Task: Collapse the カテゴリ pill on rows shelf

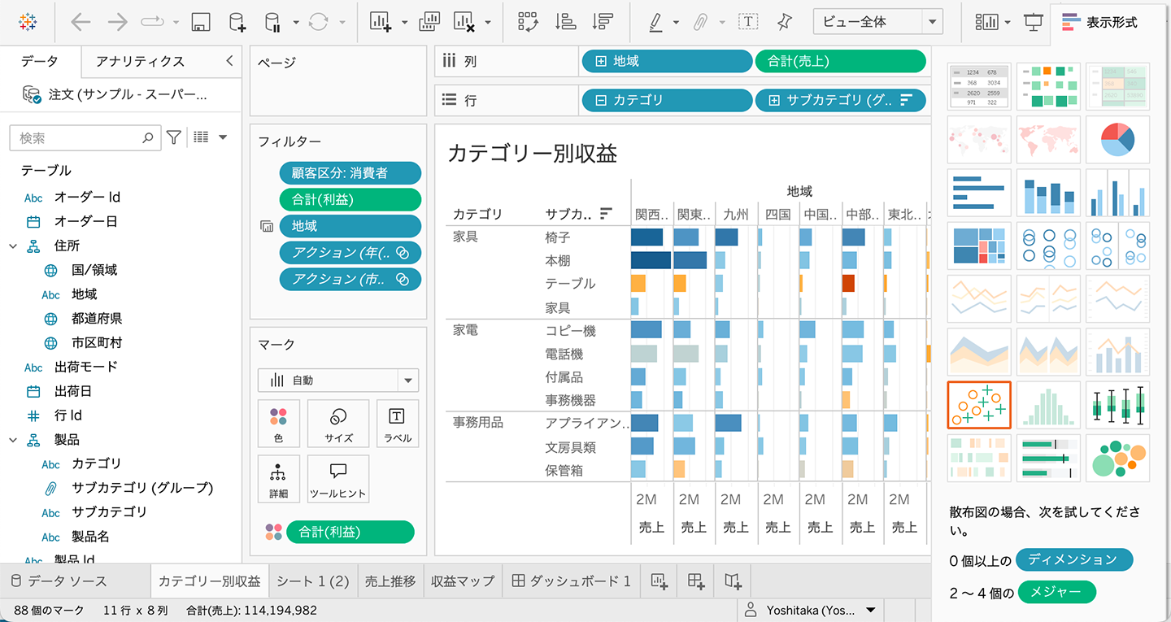Action: tap(601, 100)
